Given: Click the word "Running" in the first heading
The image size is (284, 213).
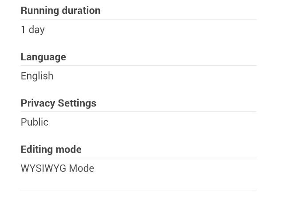Looking at the screenshot, I should (x=39, y=10).
